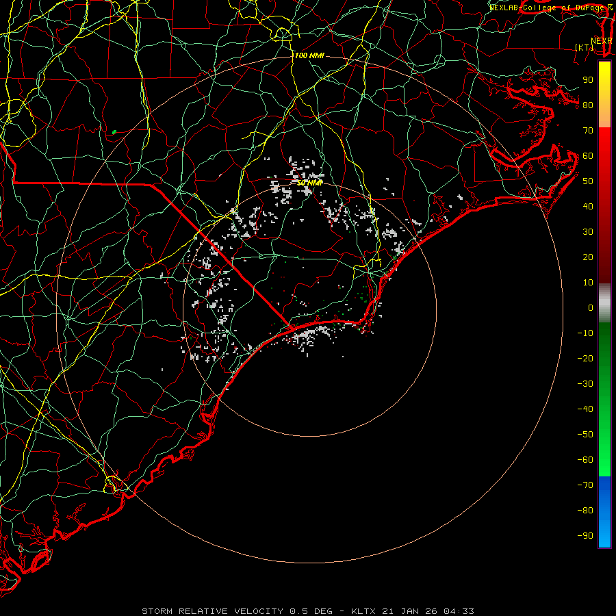Click the -10 value on the velocity scale
The height and width of the screenshot is (616, 616).
585,333
